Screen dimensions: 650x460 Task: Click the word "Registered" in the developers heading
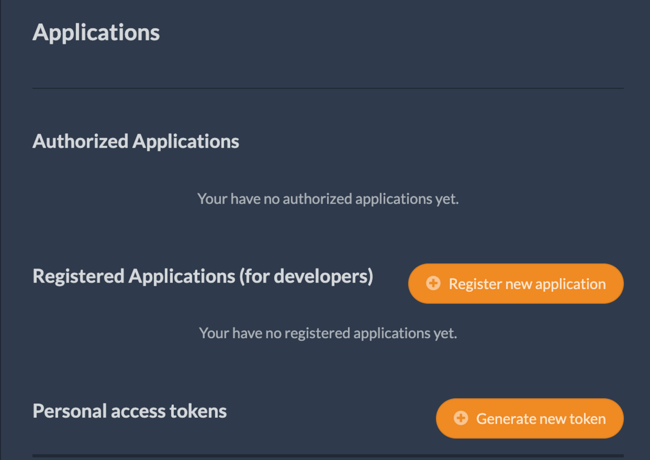tap(79, 276)
